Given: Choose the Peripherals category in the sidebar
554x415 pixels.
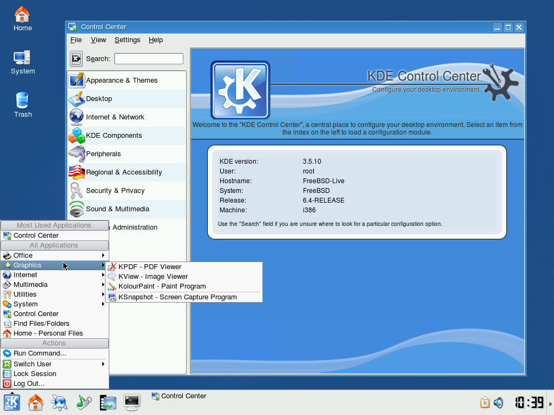Looking at the screenshot, I should pyautogui.click(x=103, y=154).
